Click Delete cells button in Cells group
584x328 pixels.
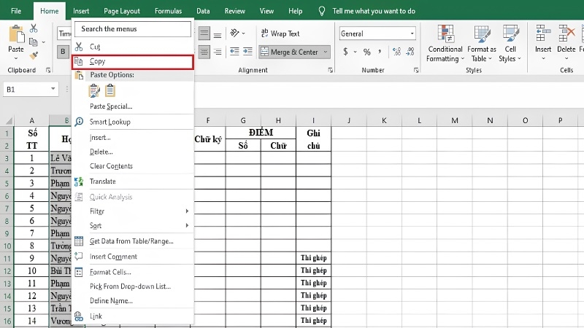[x=566, y=43]
